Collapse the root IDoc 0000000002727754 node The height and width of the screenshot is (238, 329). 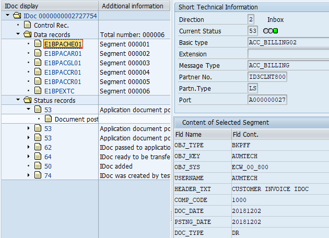tap(8, 16)
